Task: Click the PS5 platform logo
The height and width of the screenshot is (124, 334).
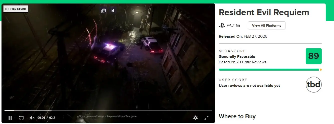Action: click(x=229, y=25)
